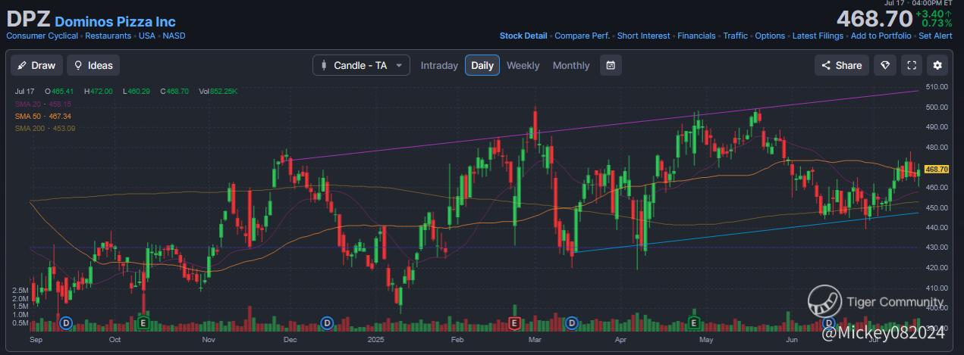Share this DPZ chart
The width and height of the screenshot is (964, 355).
click(x=842, y=65)
